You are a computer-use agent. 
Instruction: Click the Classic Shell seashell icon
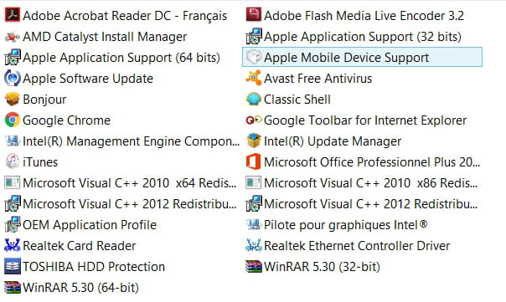pos(254,99)
